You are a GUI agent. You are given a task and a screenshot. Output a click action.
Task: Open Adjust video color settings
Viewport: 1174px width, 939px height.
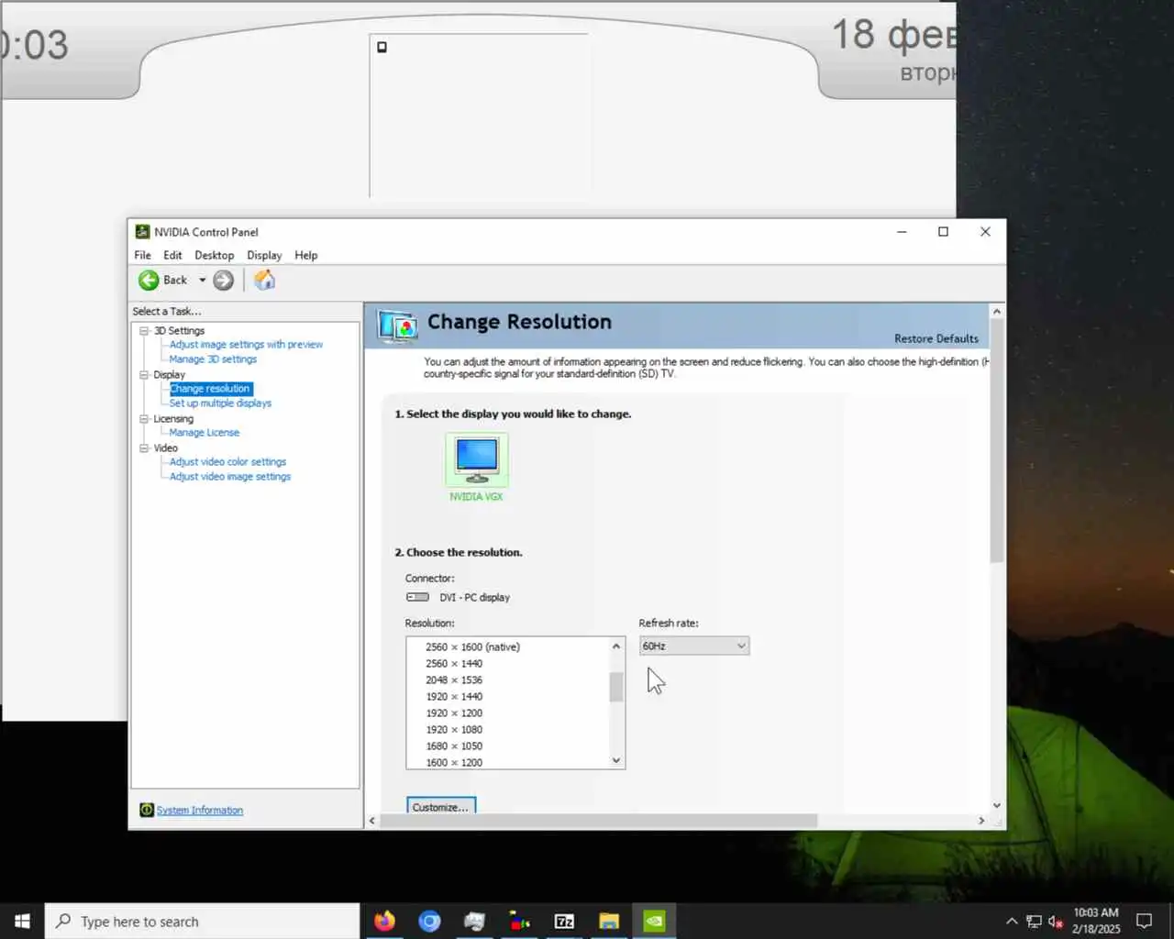(x=227, y=462)
